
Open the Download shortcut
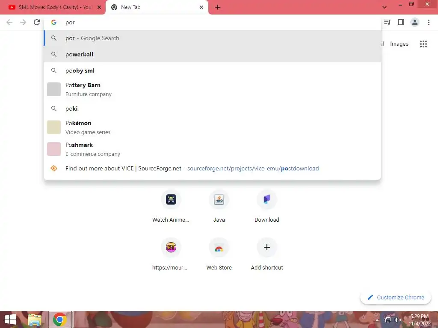pyautogui.click(x=267, y=206)
